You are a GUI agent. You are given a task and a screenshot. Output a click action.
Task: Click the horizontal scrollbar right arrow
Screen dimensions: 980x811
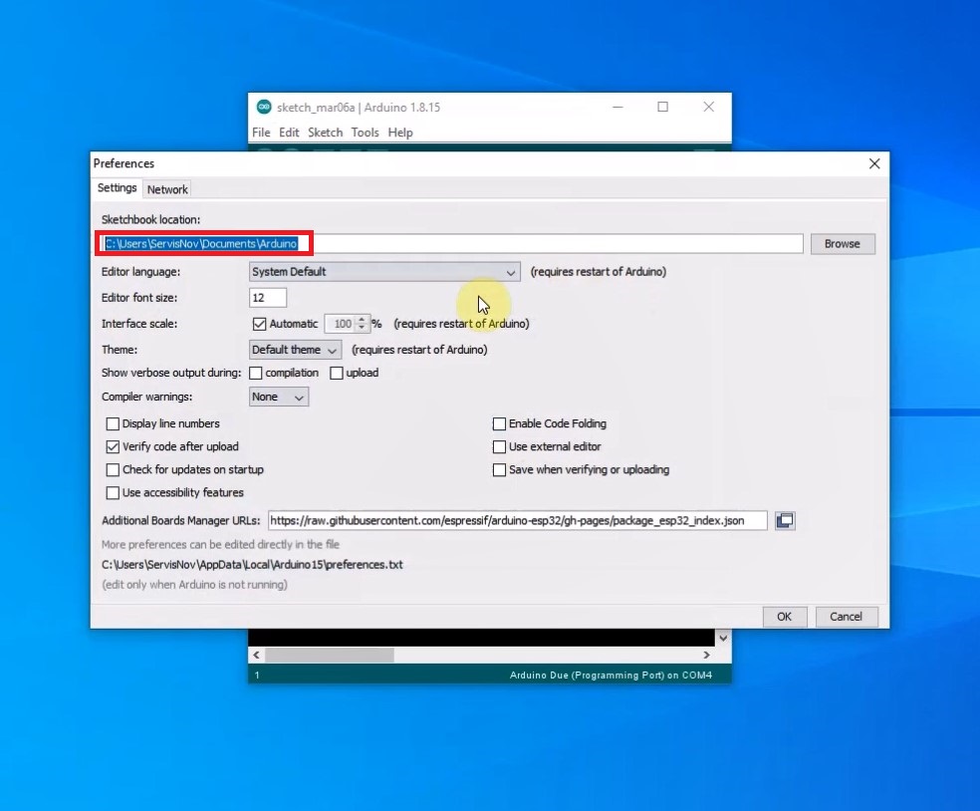tap(707, 655)
